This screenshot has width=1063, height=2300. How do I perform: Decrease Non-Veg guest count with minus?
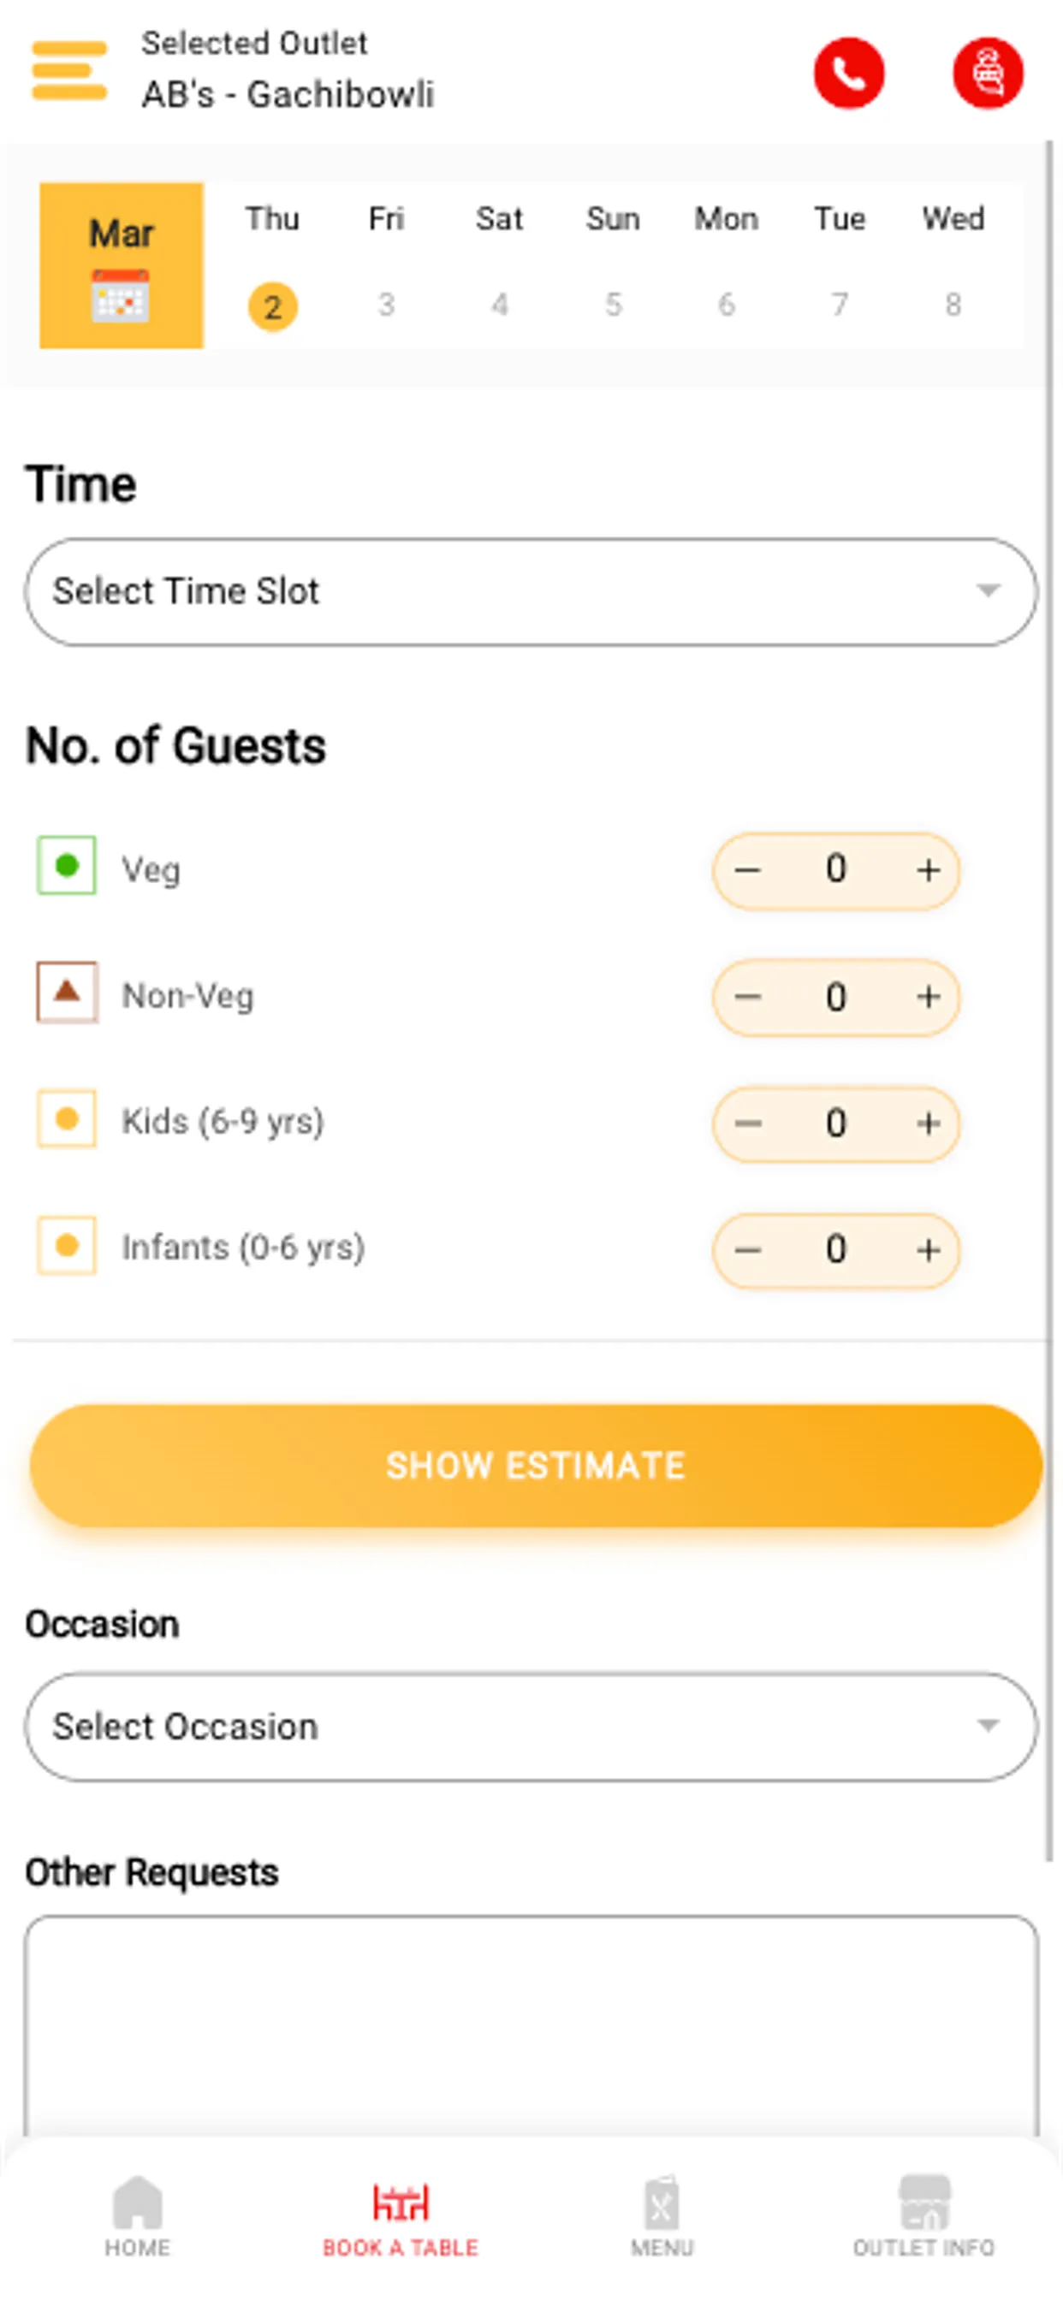coord(748,997)
